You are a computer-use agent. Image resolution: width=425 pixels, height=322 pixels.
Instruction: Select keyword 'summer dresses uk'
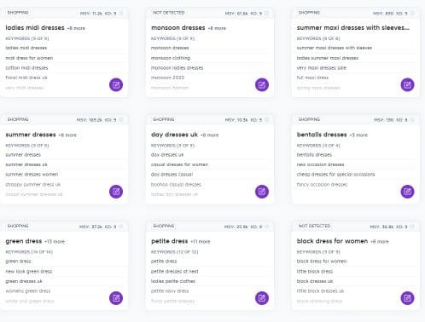[x=26, y=164]
